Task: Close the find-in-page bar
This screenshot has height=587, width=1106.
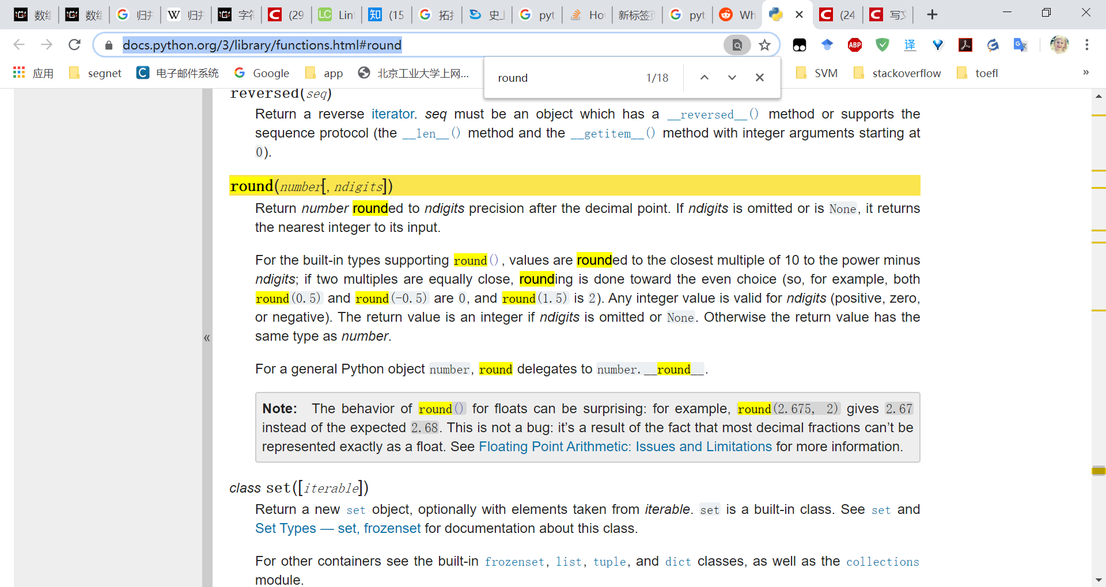Action: pos(760,77)
